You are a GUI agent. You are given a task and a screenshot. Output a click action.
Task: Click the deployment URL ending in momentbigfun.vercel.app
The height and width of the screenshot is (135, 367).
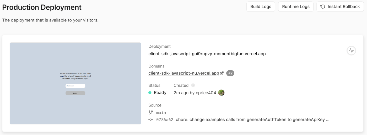coord(207,54)
